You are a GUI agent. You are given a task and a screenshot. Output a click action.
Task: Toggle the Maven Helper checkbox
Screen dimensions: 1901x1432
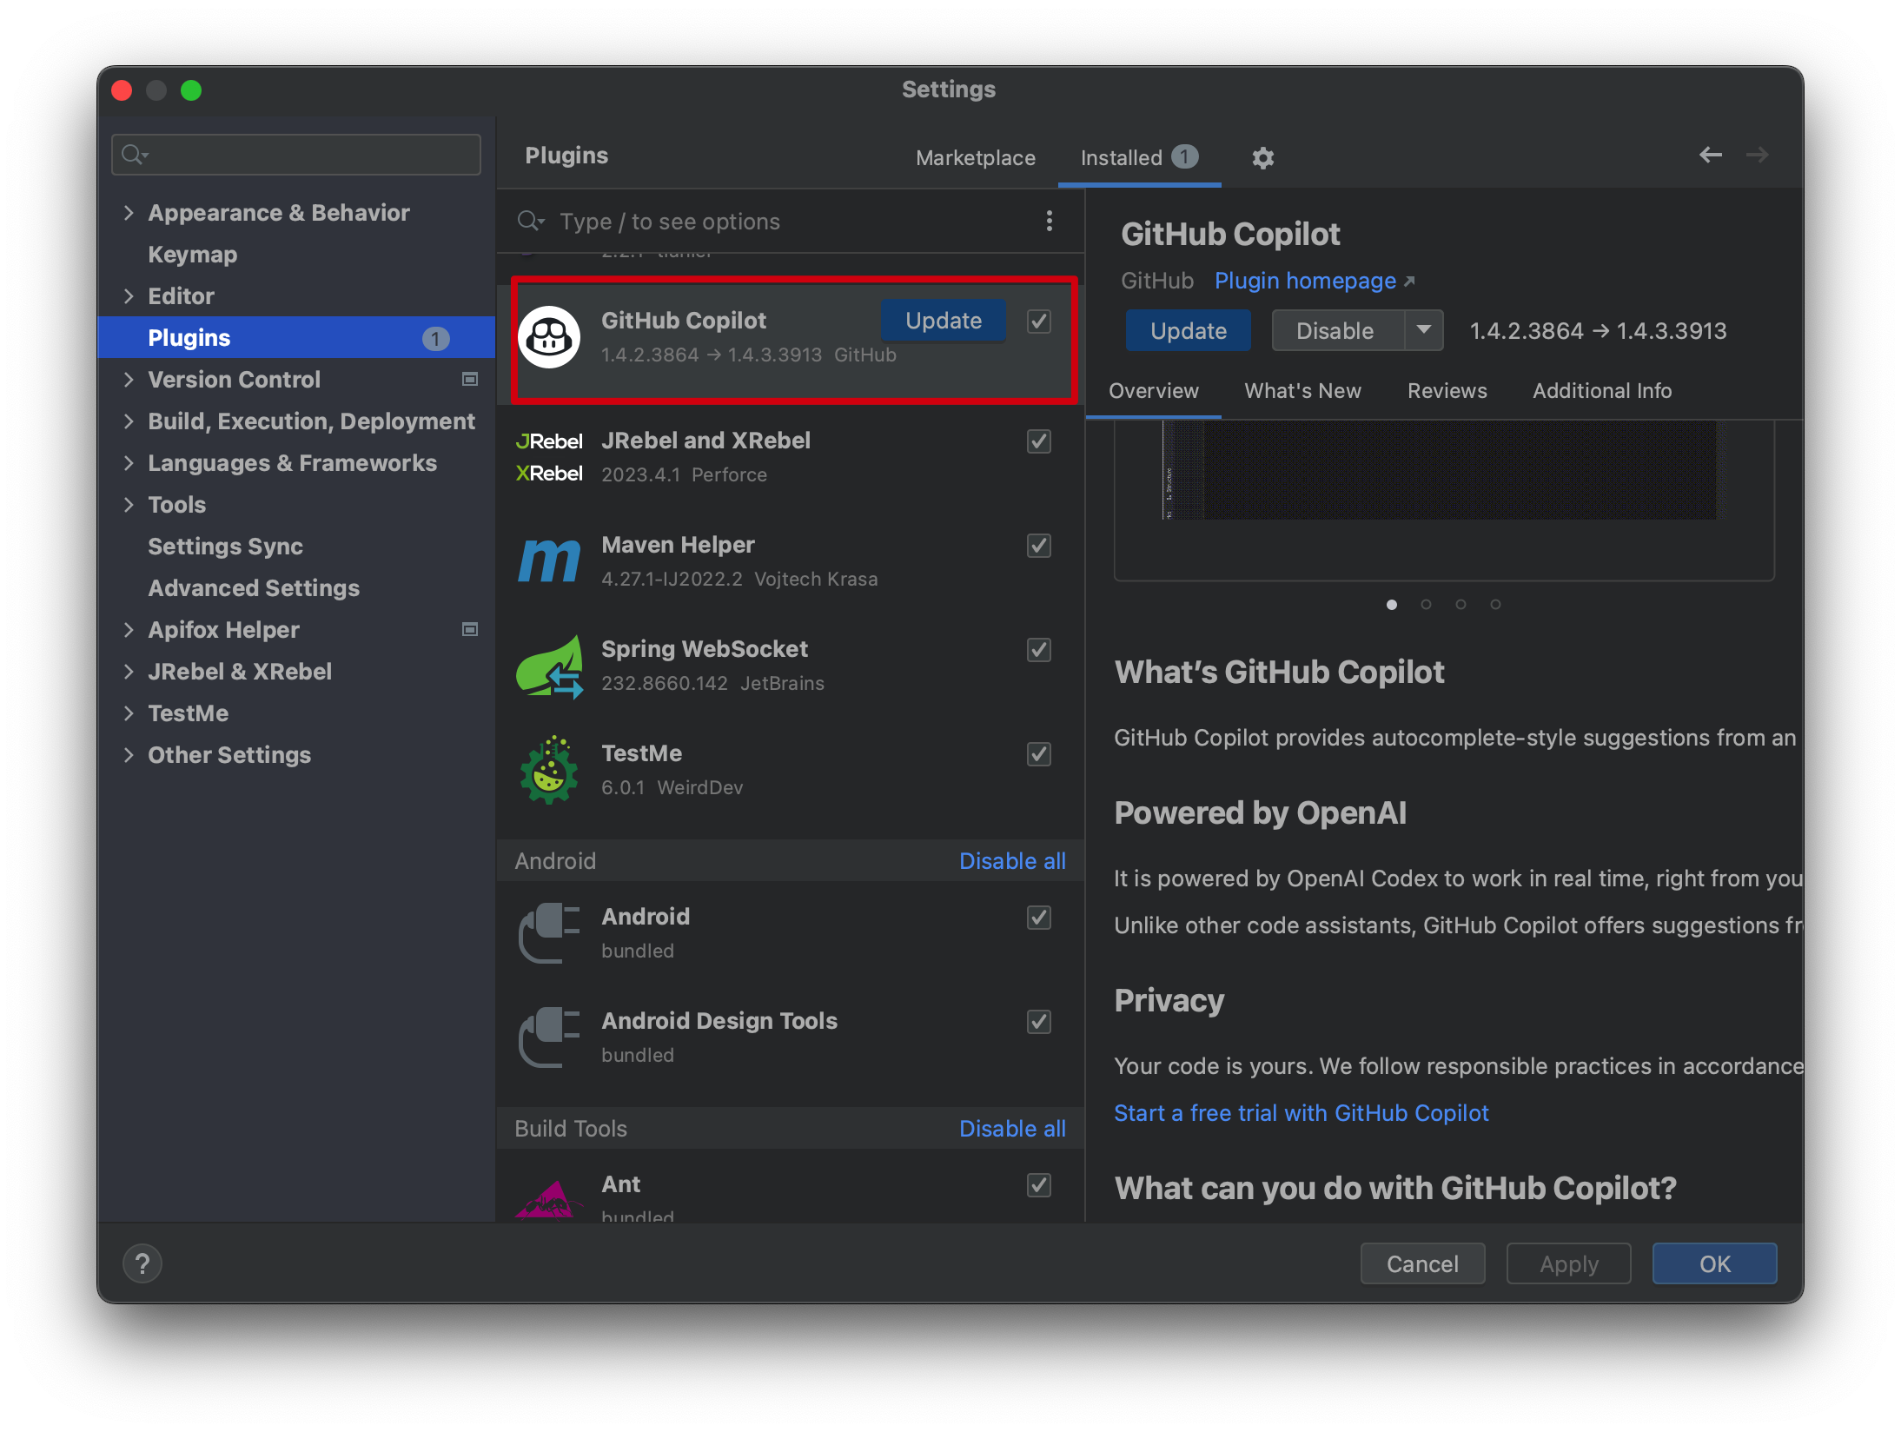click(1039, 546)
